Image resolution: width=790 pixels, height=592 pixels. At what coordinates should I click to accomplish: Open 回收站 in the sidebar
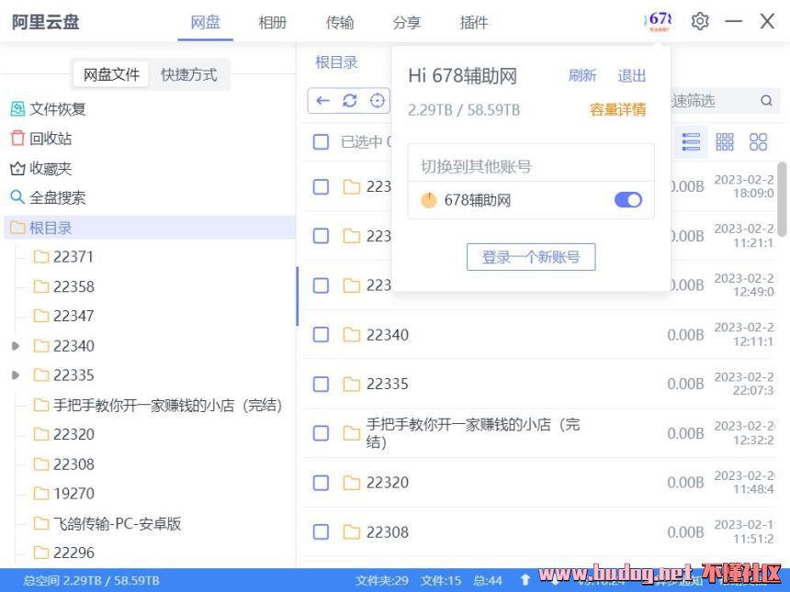click(x=50, y=139)
